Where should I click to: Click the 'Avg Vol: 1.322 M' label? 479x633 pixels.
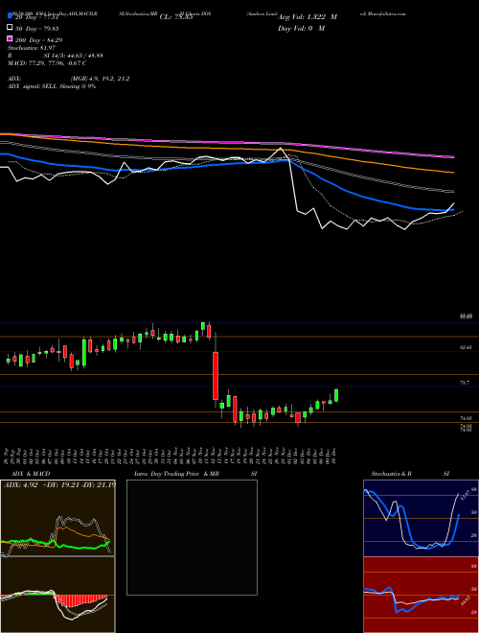pos(308,17)
